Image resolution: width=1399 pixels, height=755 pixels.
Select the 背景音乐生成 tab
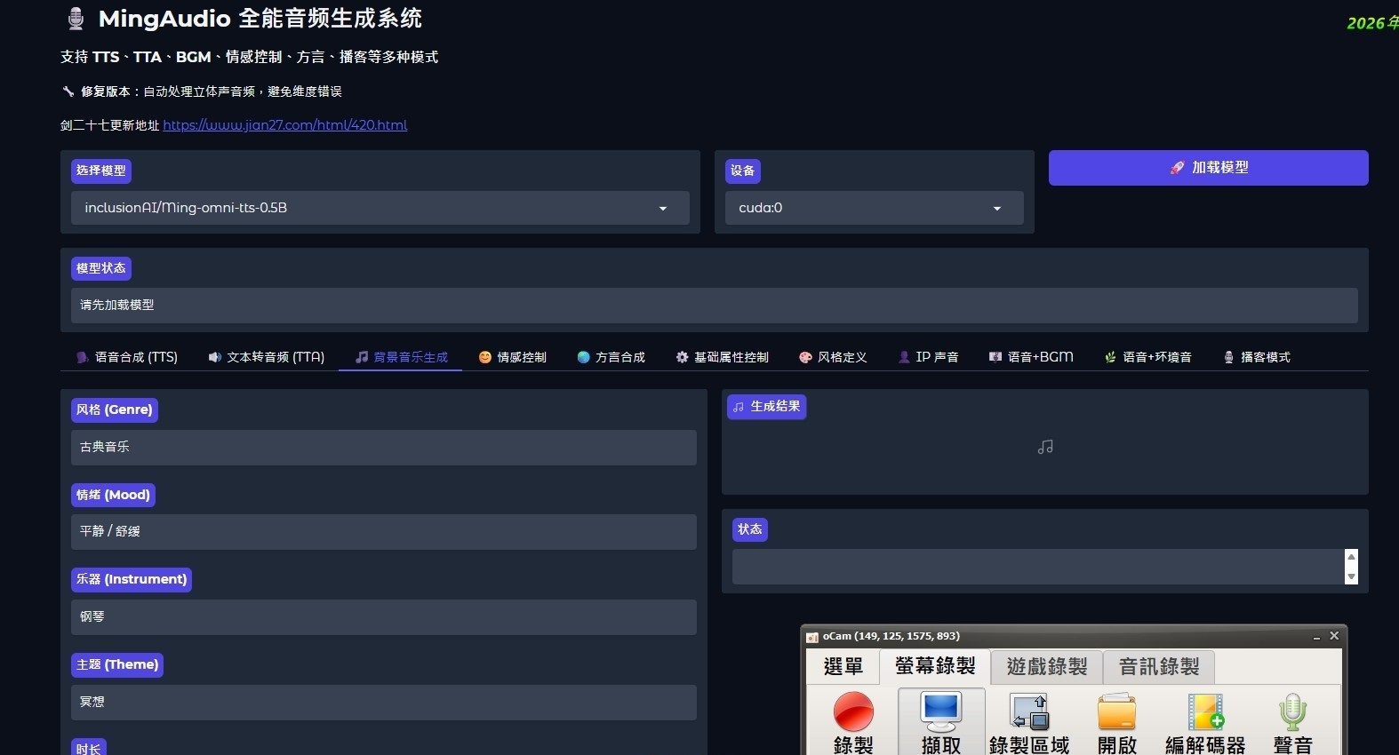[401, 357]
